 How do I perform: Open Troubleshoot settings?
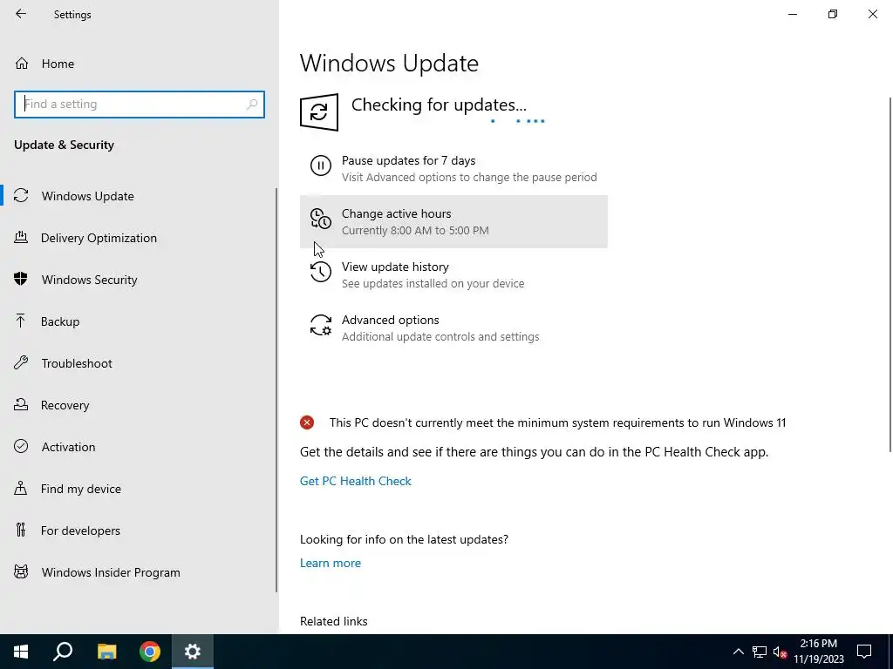tap(139, 363)
